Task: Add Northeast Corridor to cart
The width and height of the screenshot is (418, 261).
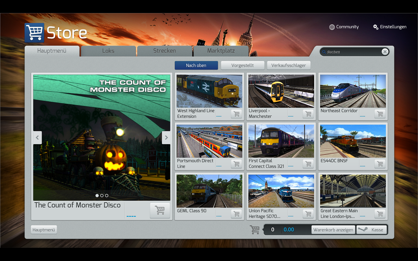Action: point(380,114)
